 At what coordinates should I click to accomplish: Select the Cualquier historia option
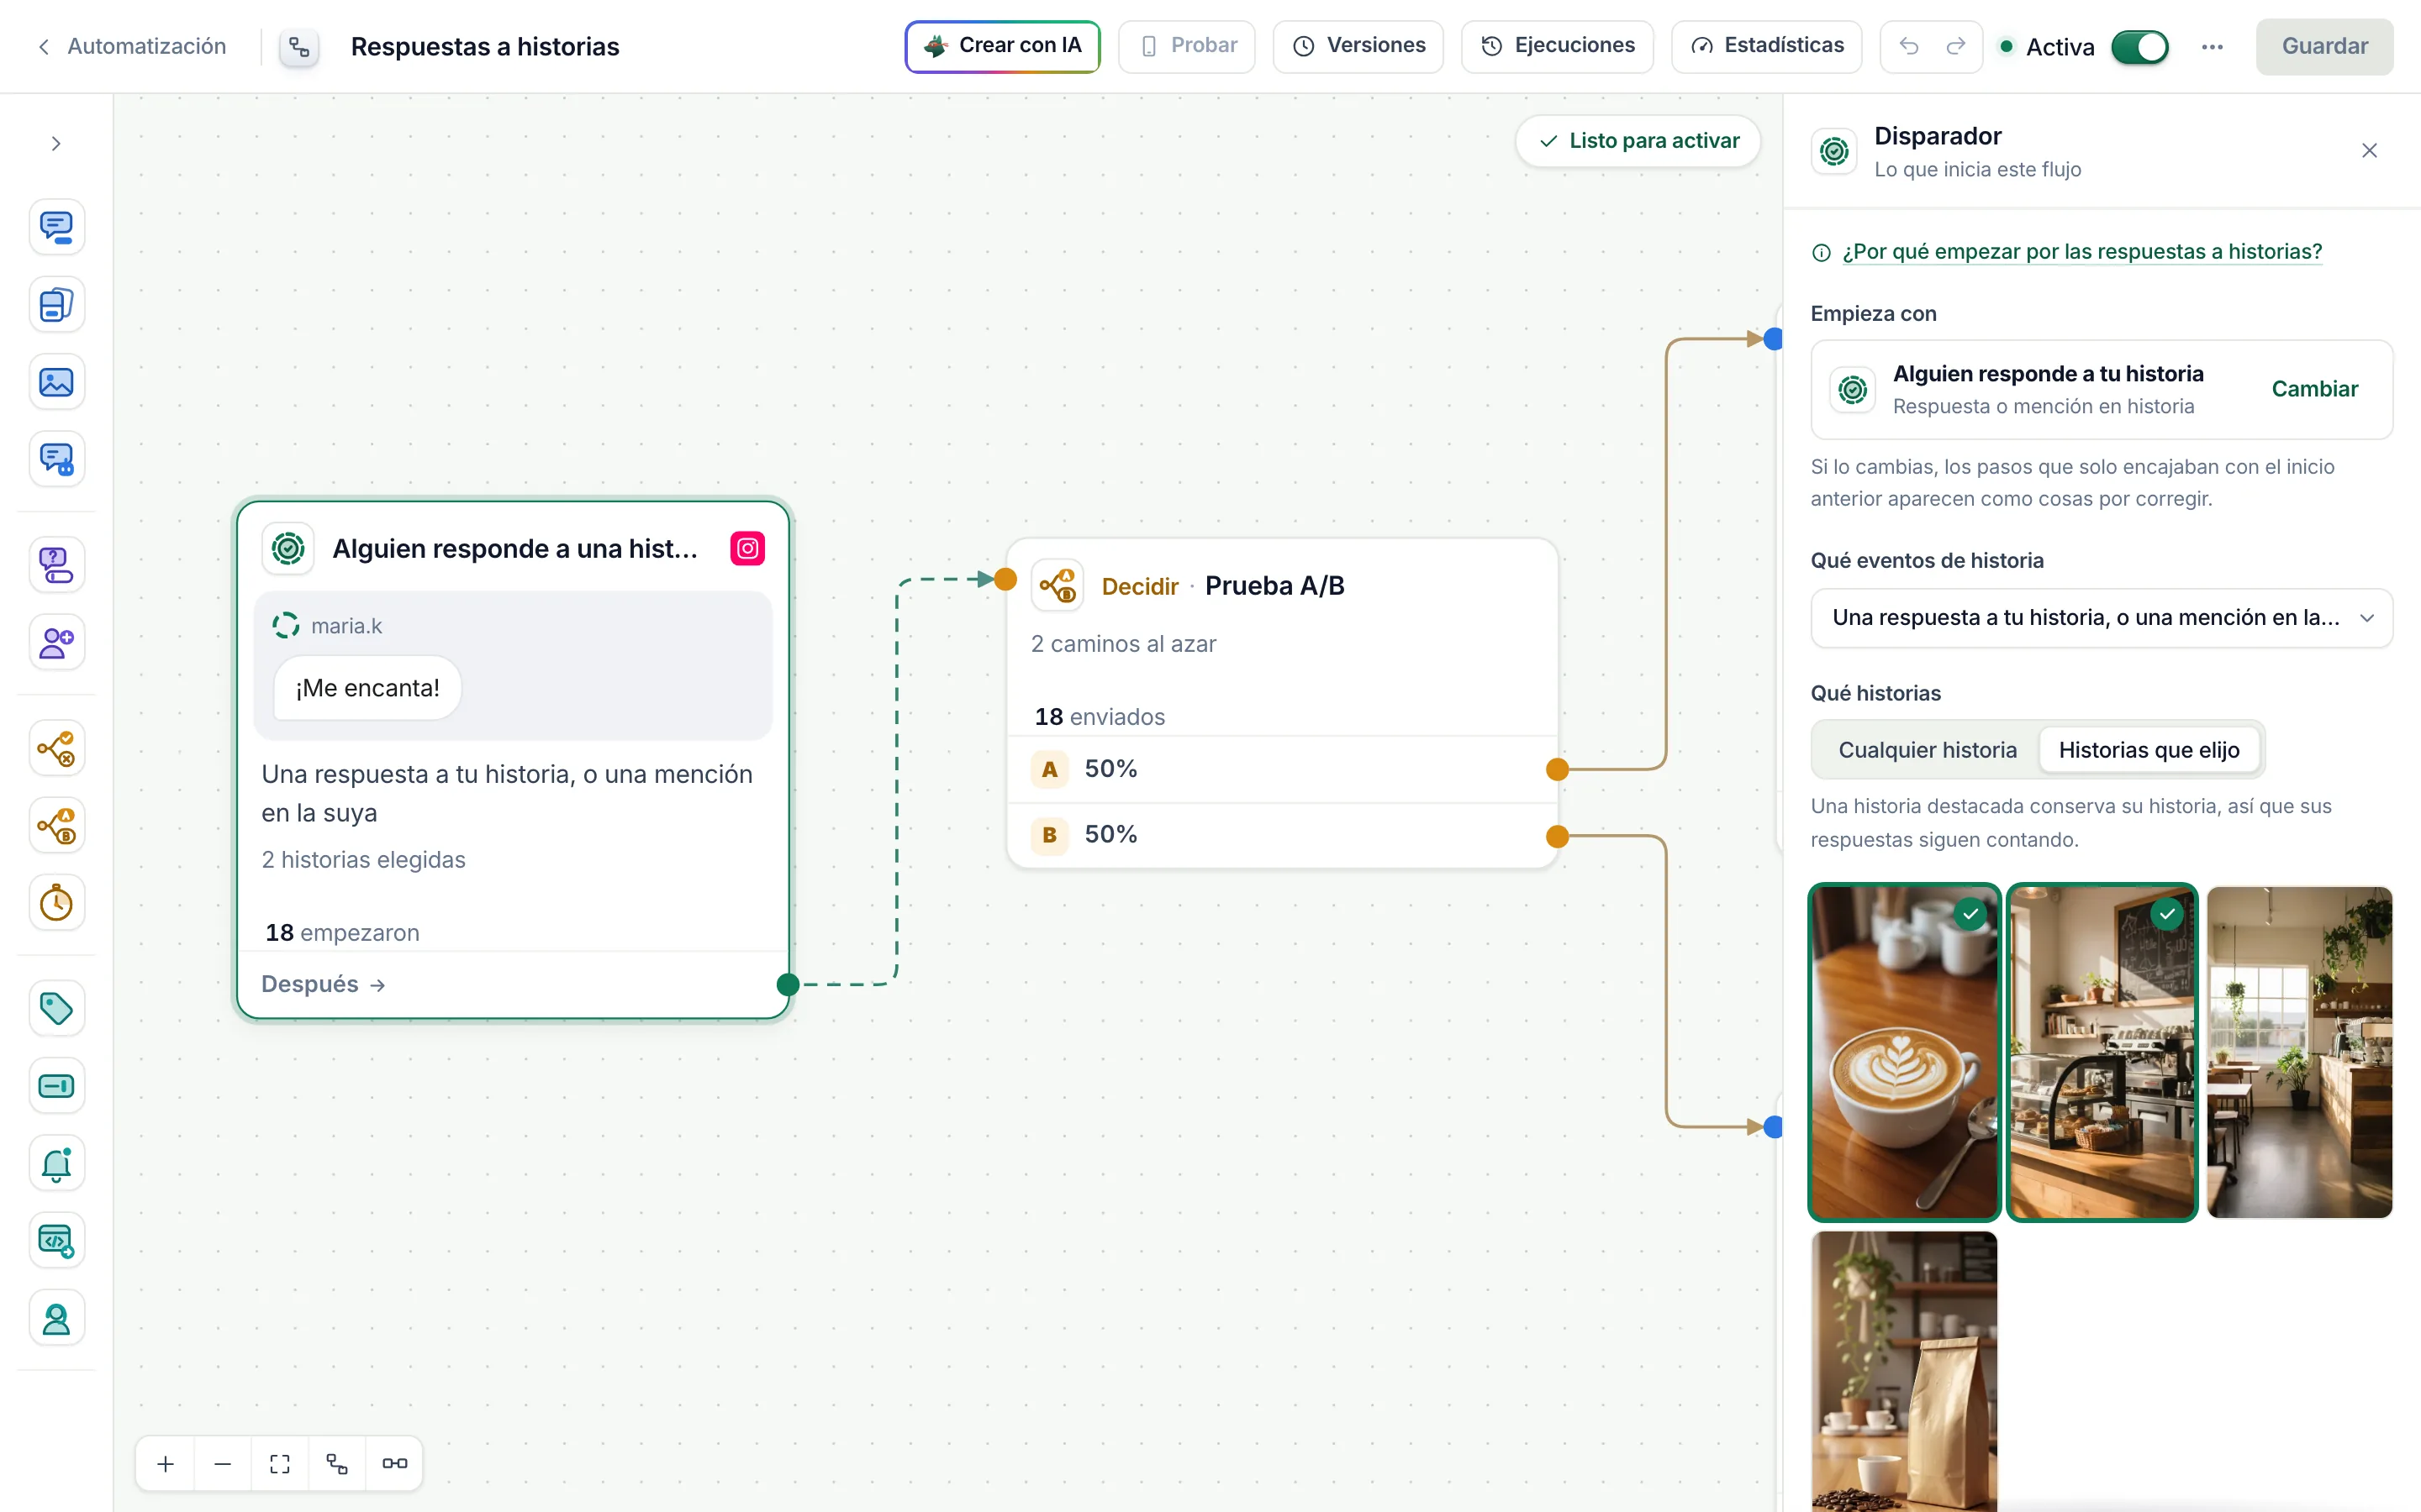click(1927, 750)
